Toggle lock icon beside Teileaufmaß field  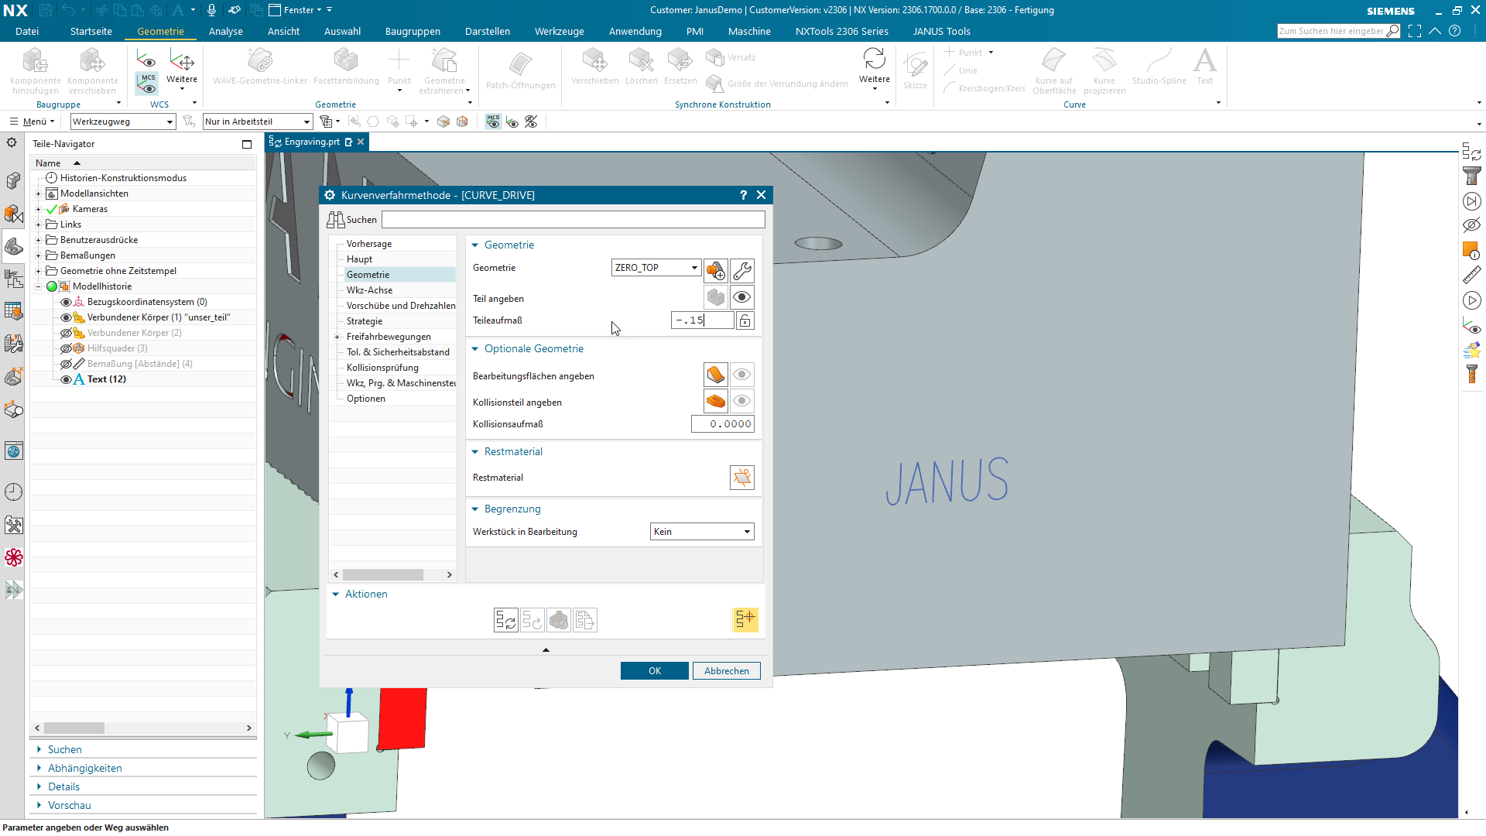coord(745,320)
